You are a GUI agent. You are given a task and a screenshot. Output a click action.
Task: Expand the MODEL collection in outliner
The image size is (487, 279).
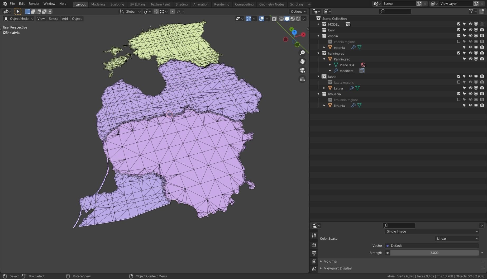pyautogui.click(x=318, y=24)
